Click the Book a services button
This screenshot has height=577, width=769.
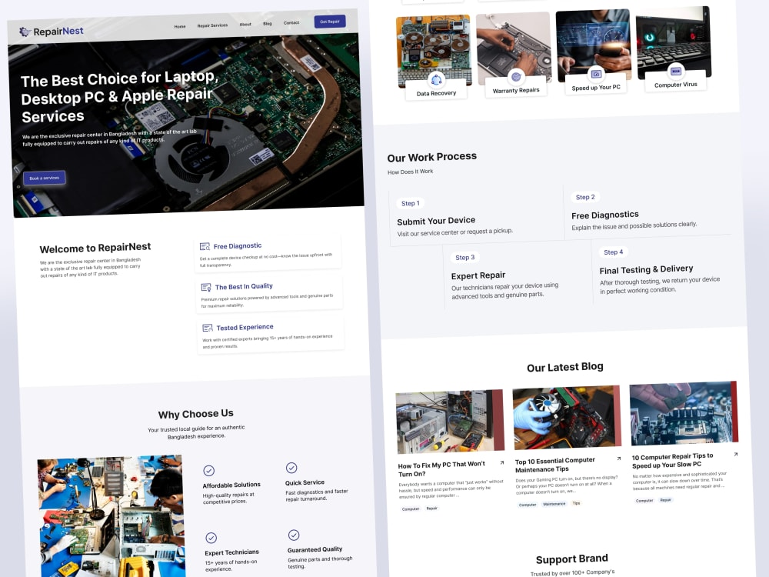(x=44, y=178)
